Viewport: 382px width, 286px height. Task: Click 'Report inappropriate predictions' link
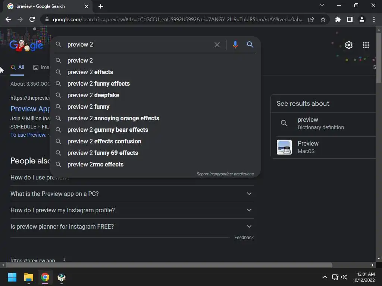click(225, 174)
